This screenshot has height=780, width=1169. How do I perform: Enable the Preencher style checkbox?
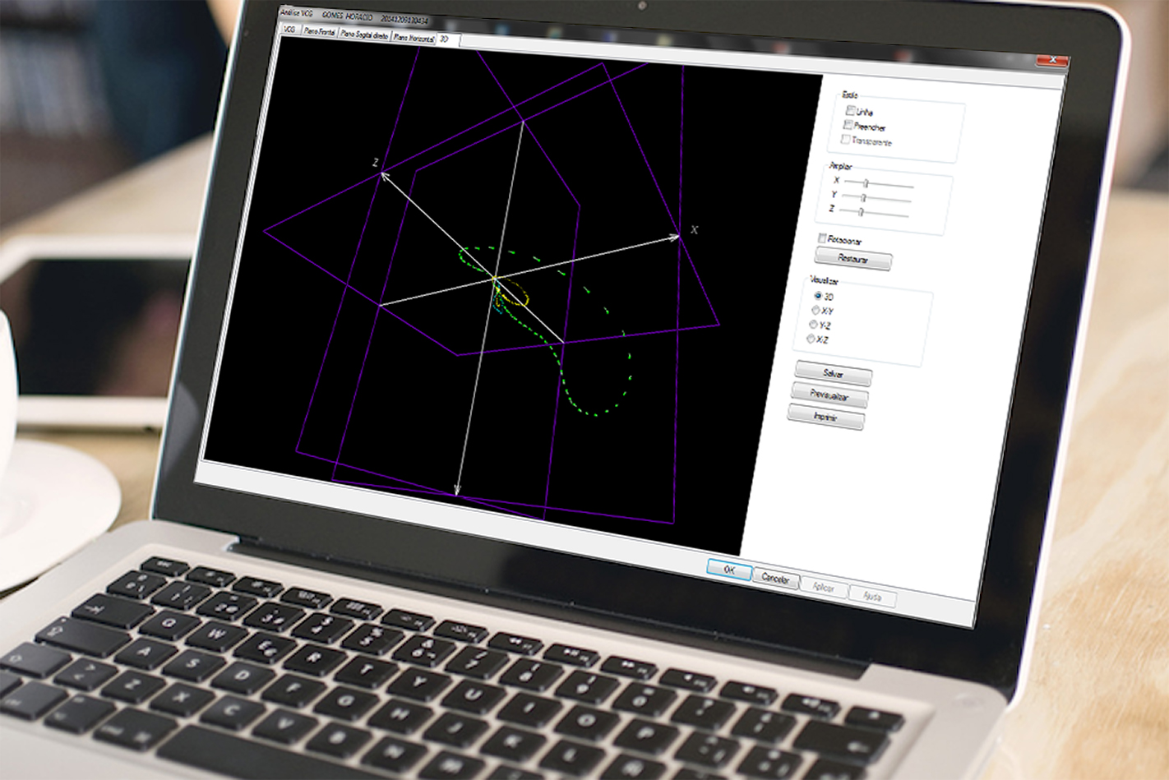point(848,124)
